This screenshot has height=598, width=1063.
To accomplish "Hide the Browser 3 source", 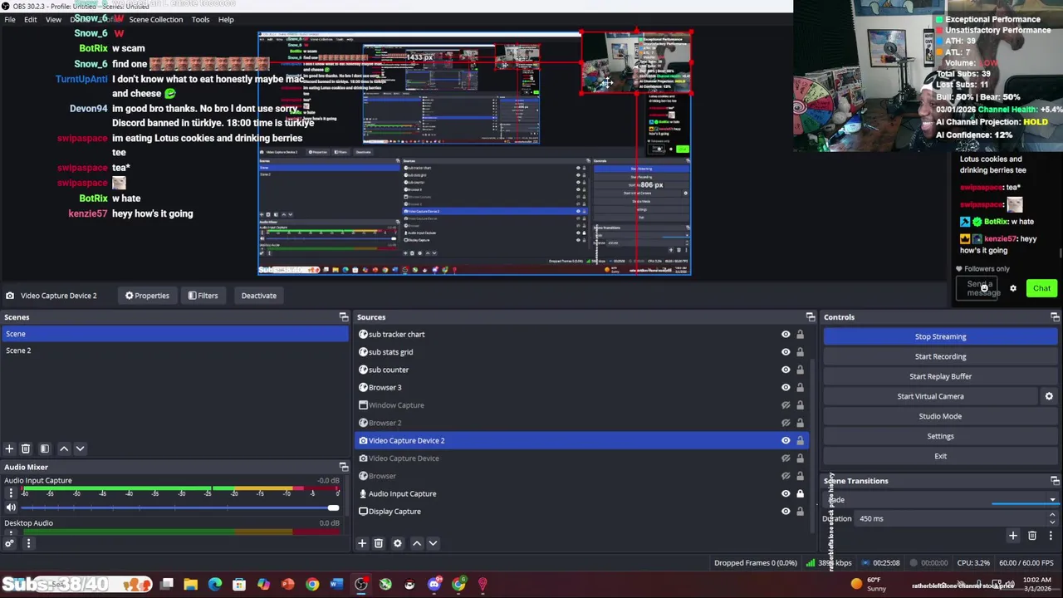I will (x=786, y=388).
